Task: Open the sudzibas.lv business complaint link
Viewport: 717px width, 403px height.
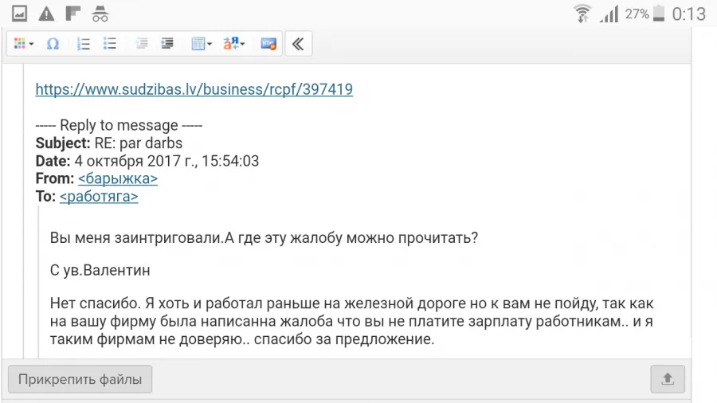Action: point(194,89)
